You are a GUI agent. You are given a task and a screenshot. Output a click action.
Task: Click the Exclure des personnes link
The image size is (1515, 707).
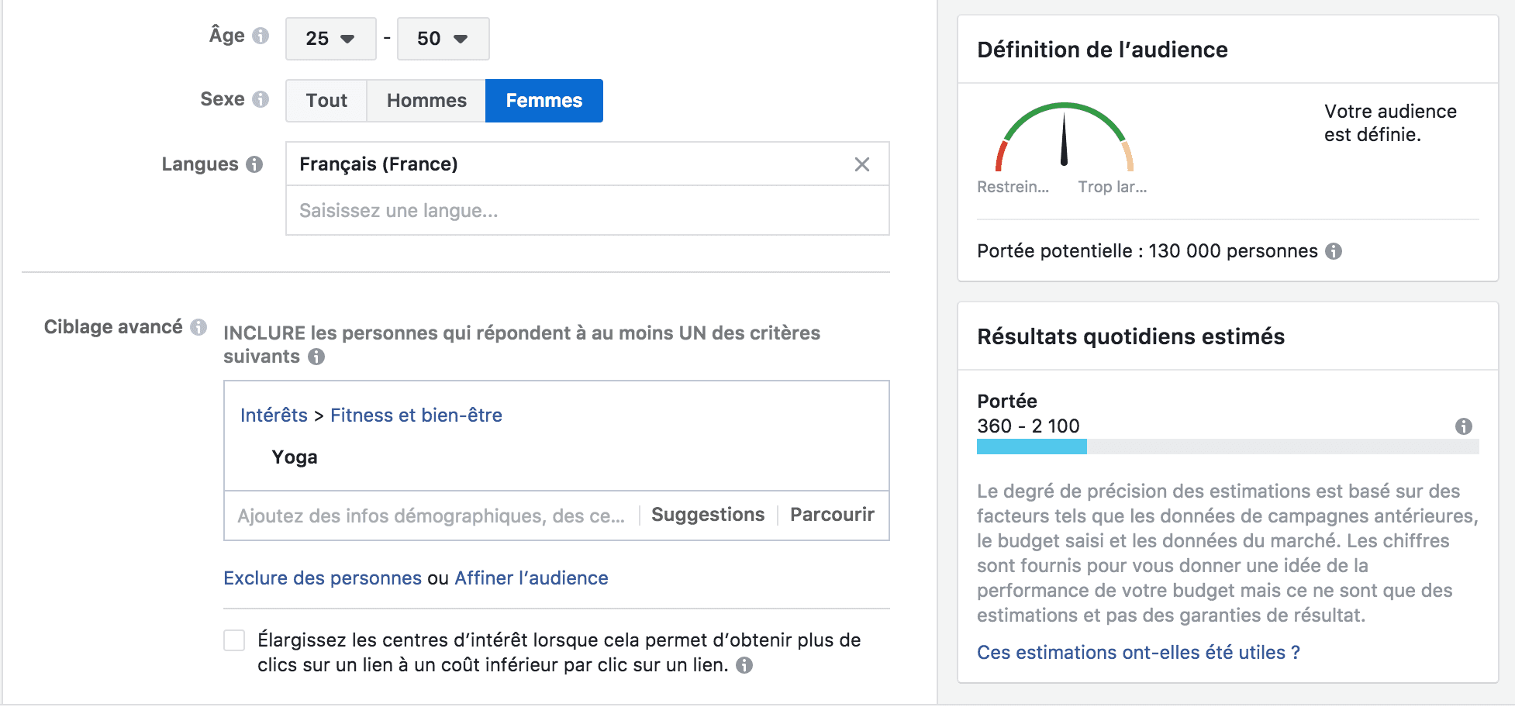click(323, 578)
